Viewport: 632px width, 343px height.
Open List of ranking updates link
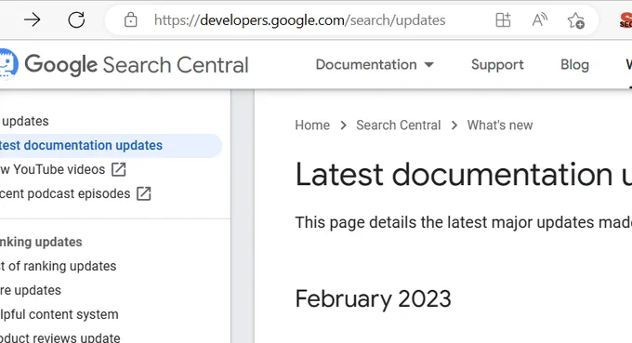tap(58, 266)
